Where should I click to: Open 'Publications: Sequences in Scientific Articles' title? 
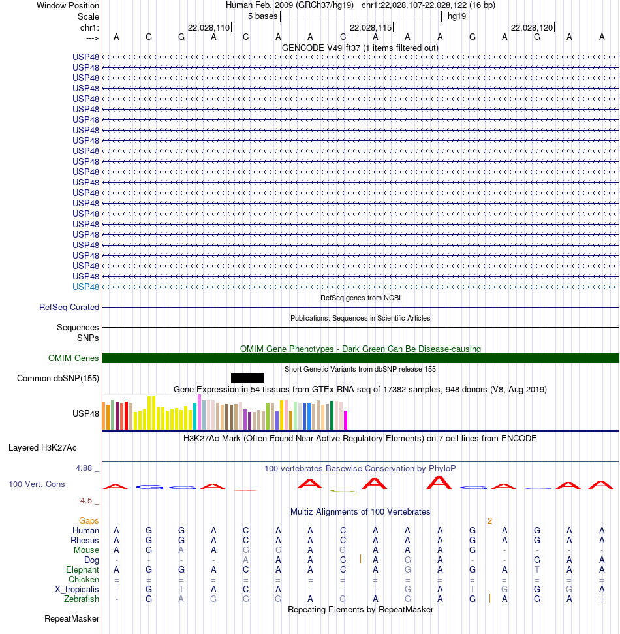click(x=360, y=318)
